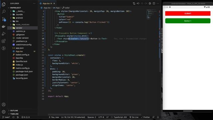Click errors and warnings count in status bar
The image size is (213, 120).
point(25,117)
